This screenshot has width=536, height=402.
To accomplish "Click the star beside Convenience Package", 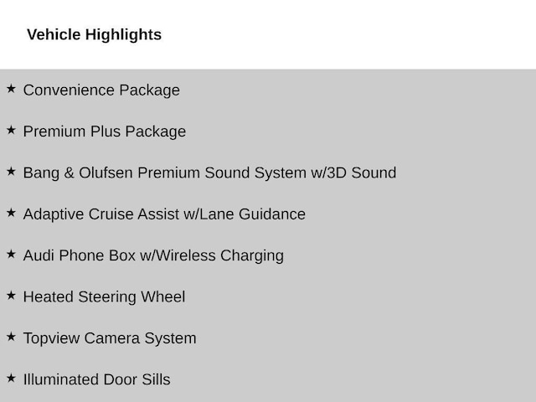I will coord(11,89).
